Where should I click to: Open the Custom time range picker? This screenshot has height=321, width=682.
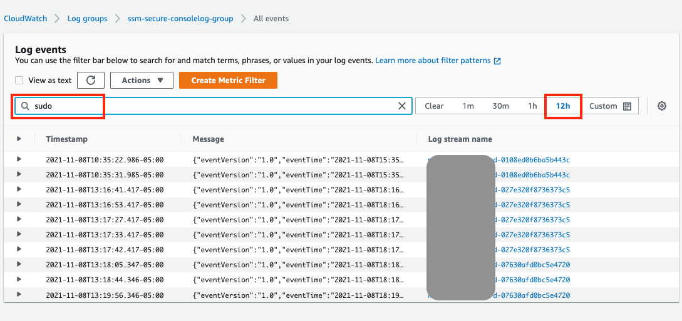tap(610, 106)
